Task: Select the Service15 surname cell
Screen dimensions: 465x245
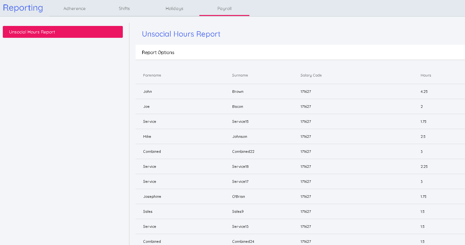Action: click(240, 122)
